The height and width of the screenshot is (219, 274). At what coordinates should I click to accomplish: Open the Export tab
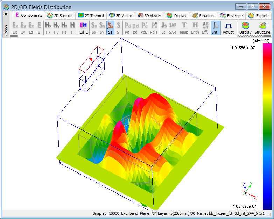pos(258,16)
